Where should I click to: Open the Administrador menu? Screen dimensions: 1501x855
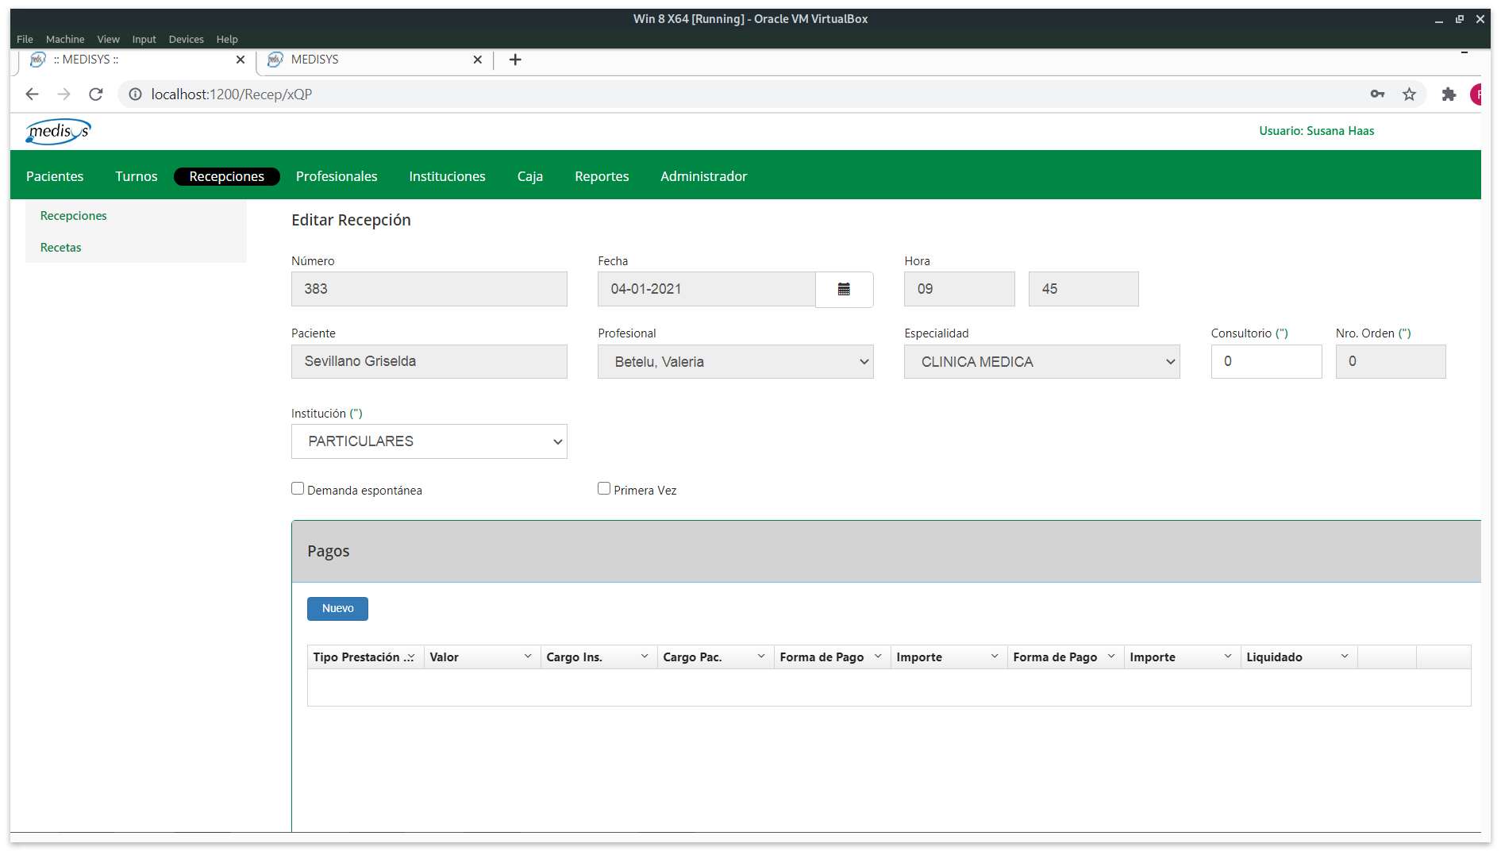[x=704, y=176]
